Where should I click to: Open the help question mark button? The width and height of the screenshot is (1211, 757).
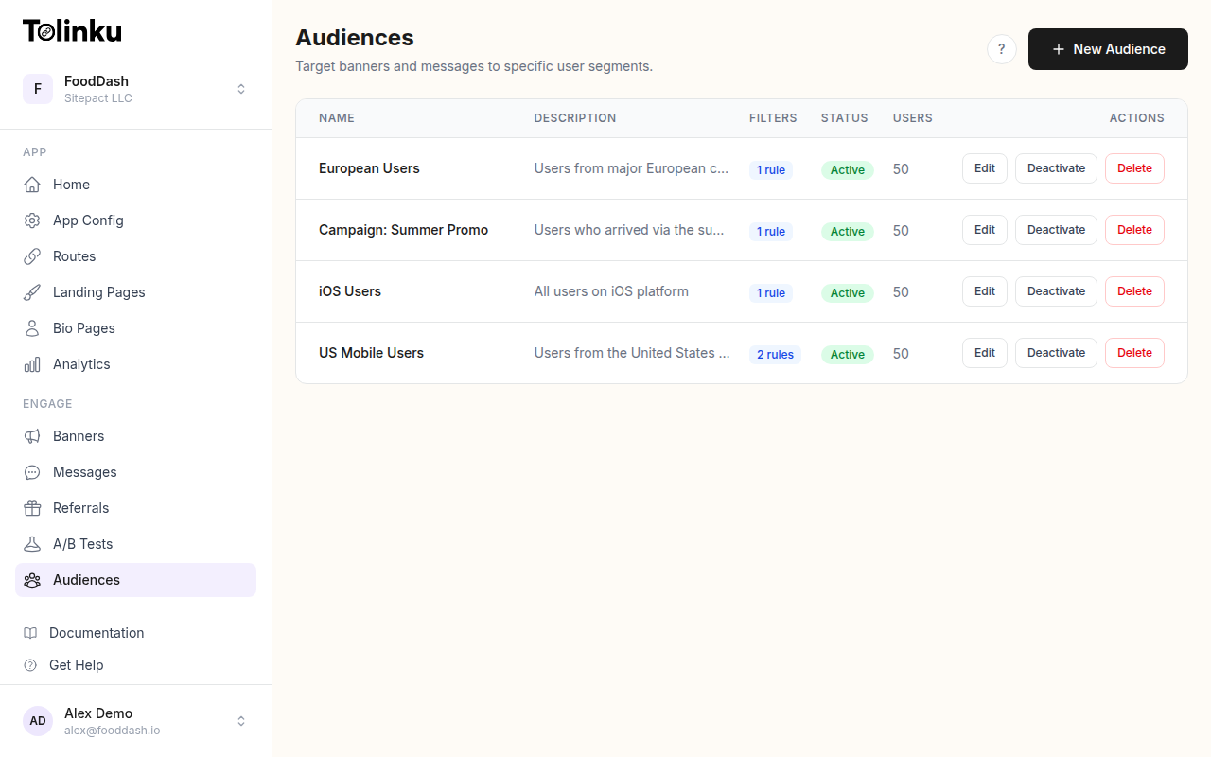coord(1001,48)
